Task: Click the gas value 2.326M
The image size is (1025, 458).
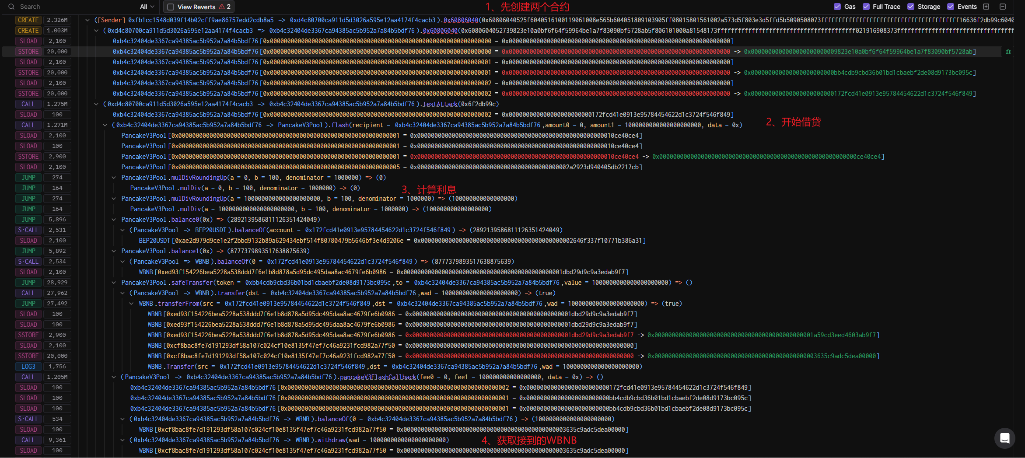Action: (57, 20)
